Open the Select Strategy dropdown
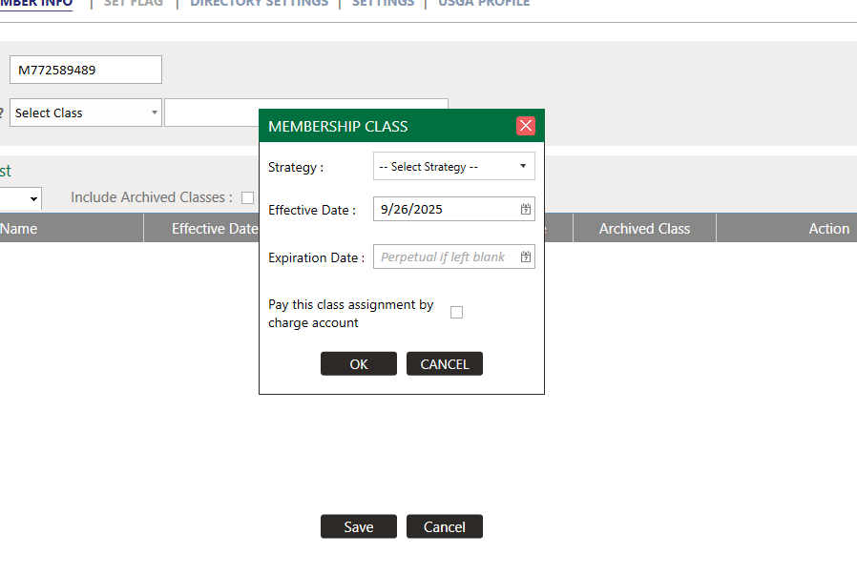857x575 pixels. 453,167
